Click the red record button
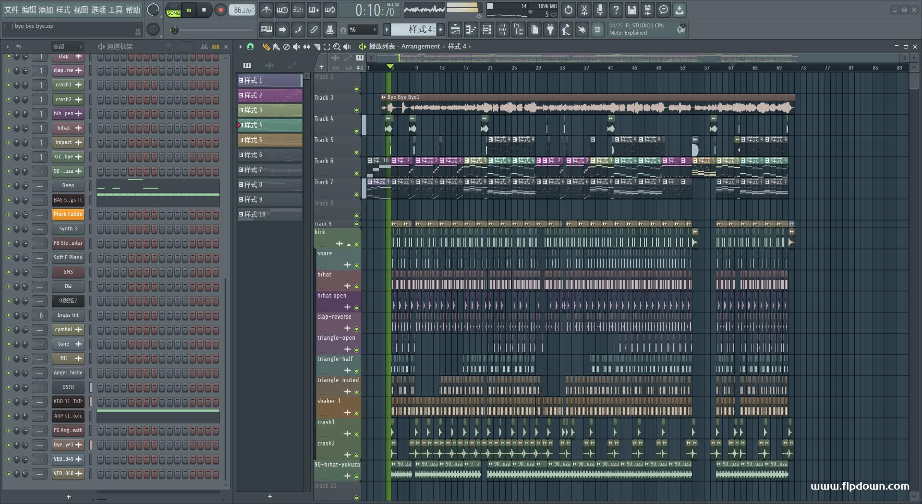 220,10
